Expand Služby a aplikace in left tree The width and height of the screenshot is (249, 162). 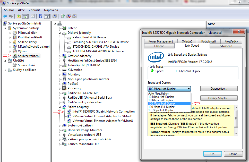[x=5, y=70]
